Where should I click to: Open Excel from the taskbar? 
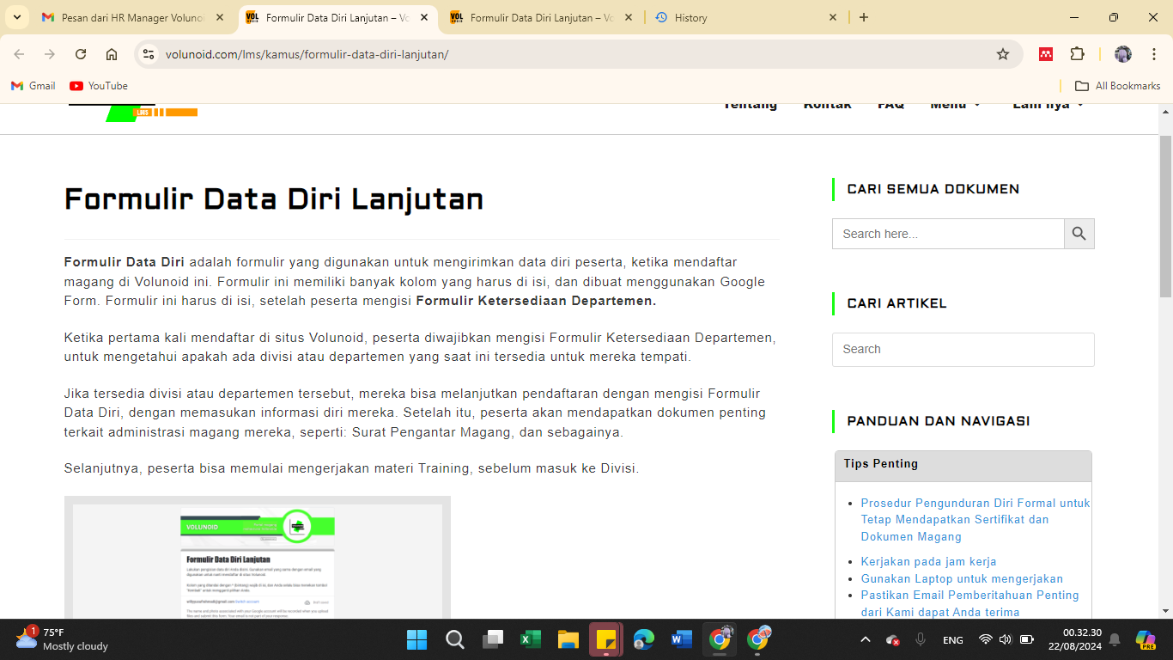531,639
